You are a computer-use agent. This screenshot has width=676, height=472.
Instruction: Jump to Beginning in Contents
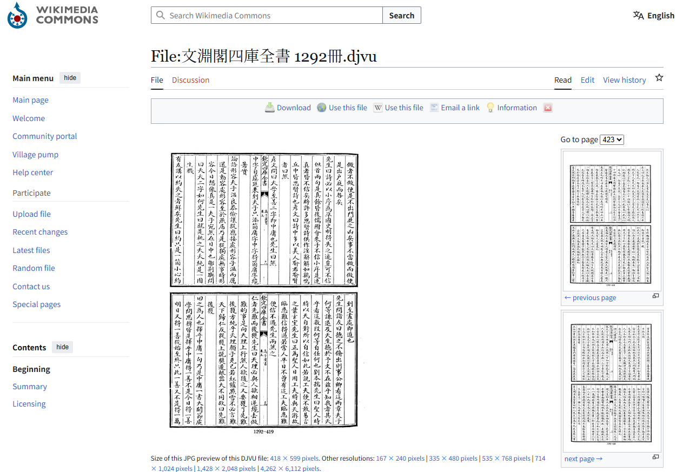[x=31, y=369]
